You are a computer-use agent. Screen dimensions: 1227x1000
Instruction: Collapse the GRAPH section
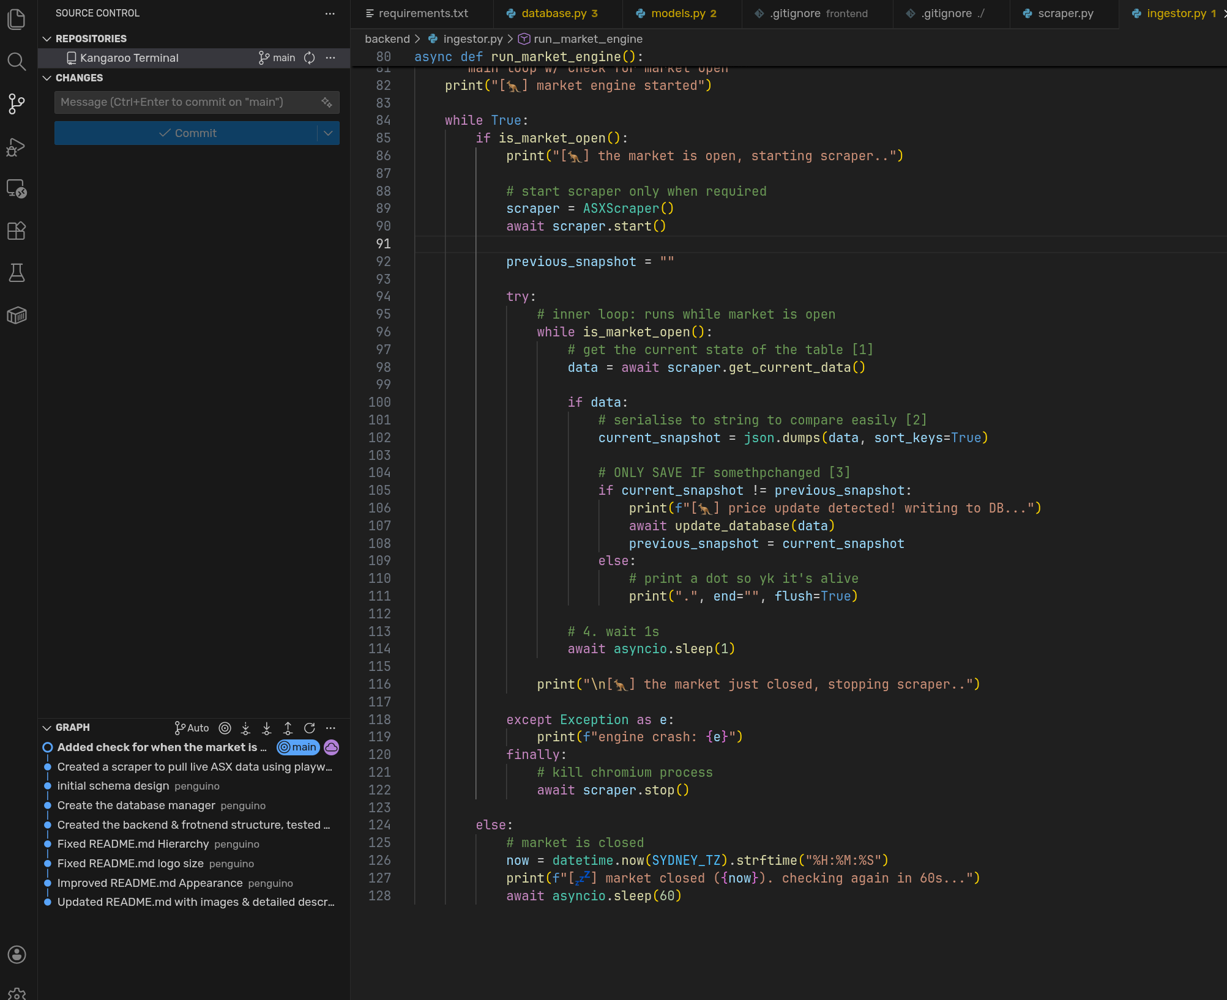tap(47, 728)
